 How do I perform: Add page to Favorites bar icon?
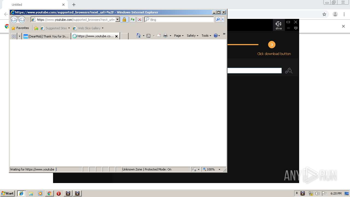click(x=36, y=28)
